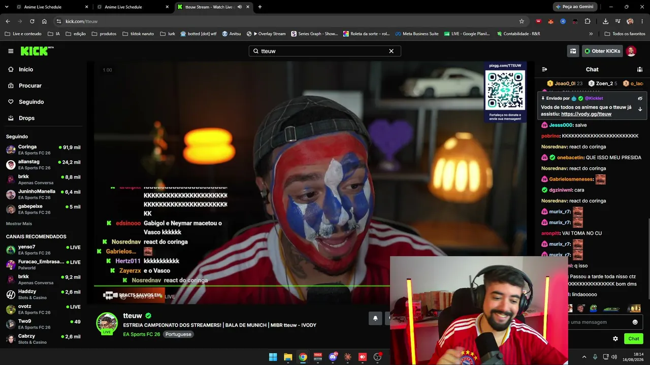Open the EA Sports FC 26 category link

point(142,335)
